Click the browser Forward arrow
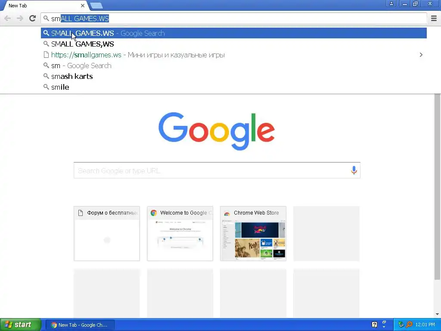Viewport: 441px width, 331px height. coord(20,19)
